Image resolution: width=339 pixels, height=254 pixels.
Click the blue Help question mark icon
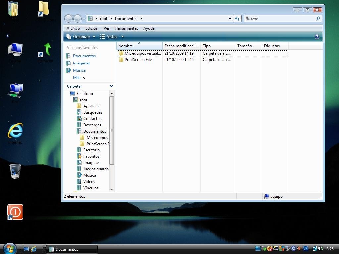[x=317, y=37]
